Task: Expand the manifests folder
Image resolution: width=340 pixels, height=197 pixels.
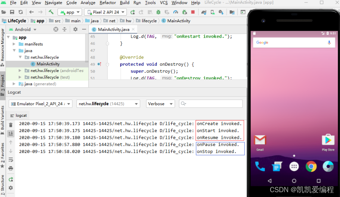Action: click(x=14, y=44)
